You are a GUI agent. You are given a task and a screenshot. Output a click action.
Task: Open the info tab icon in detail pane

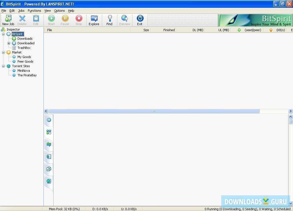coord(49,120)
